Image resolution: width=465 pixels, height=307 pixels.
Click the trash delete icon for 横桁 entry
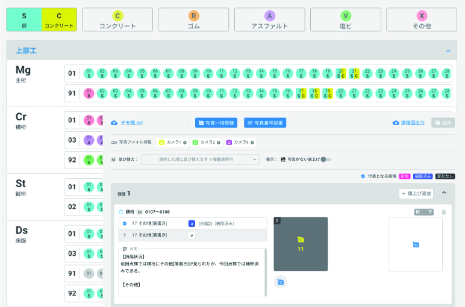coord(444,212)
